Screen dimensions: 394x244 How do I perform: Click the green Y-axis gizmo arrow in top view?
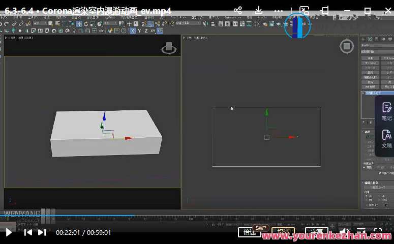(x=266, y=112)
